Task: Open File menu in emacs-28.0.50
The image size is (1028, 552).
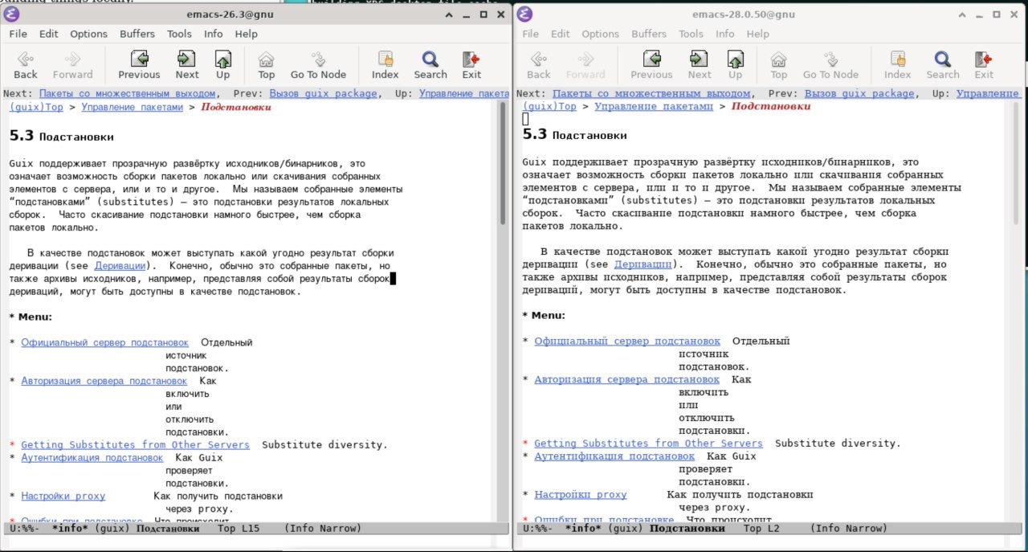Action: (531, 34)
